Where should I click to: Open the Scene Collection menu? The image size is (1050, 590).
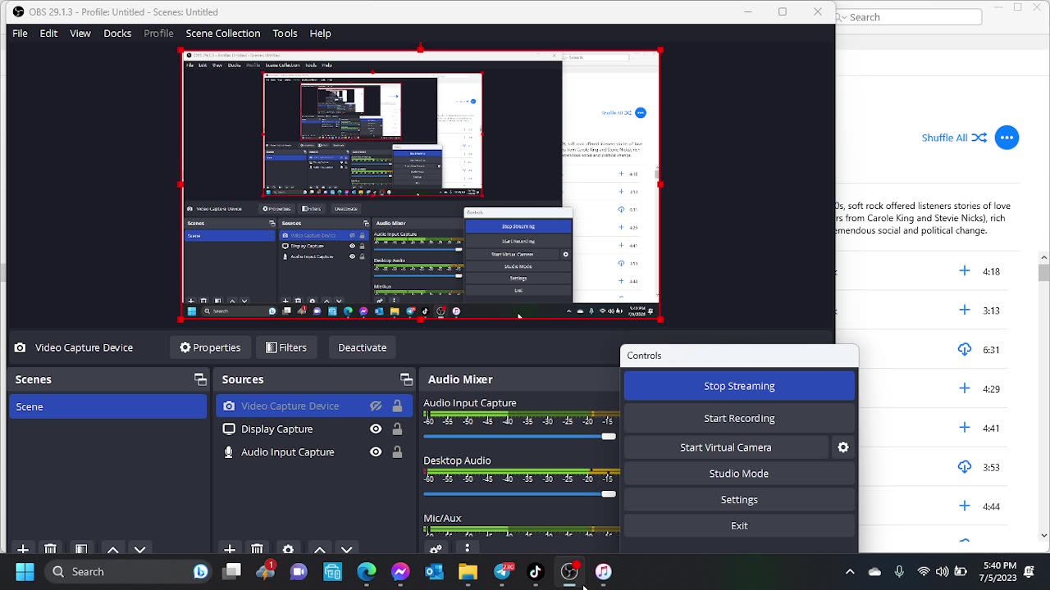223,34
